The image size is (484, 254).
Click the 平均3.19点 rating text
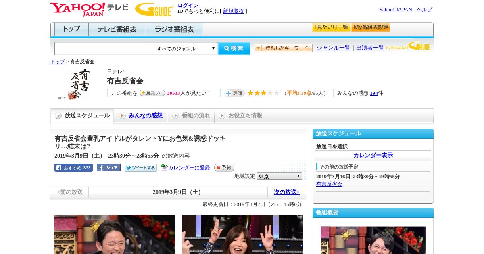tap(299, 93)
